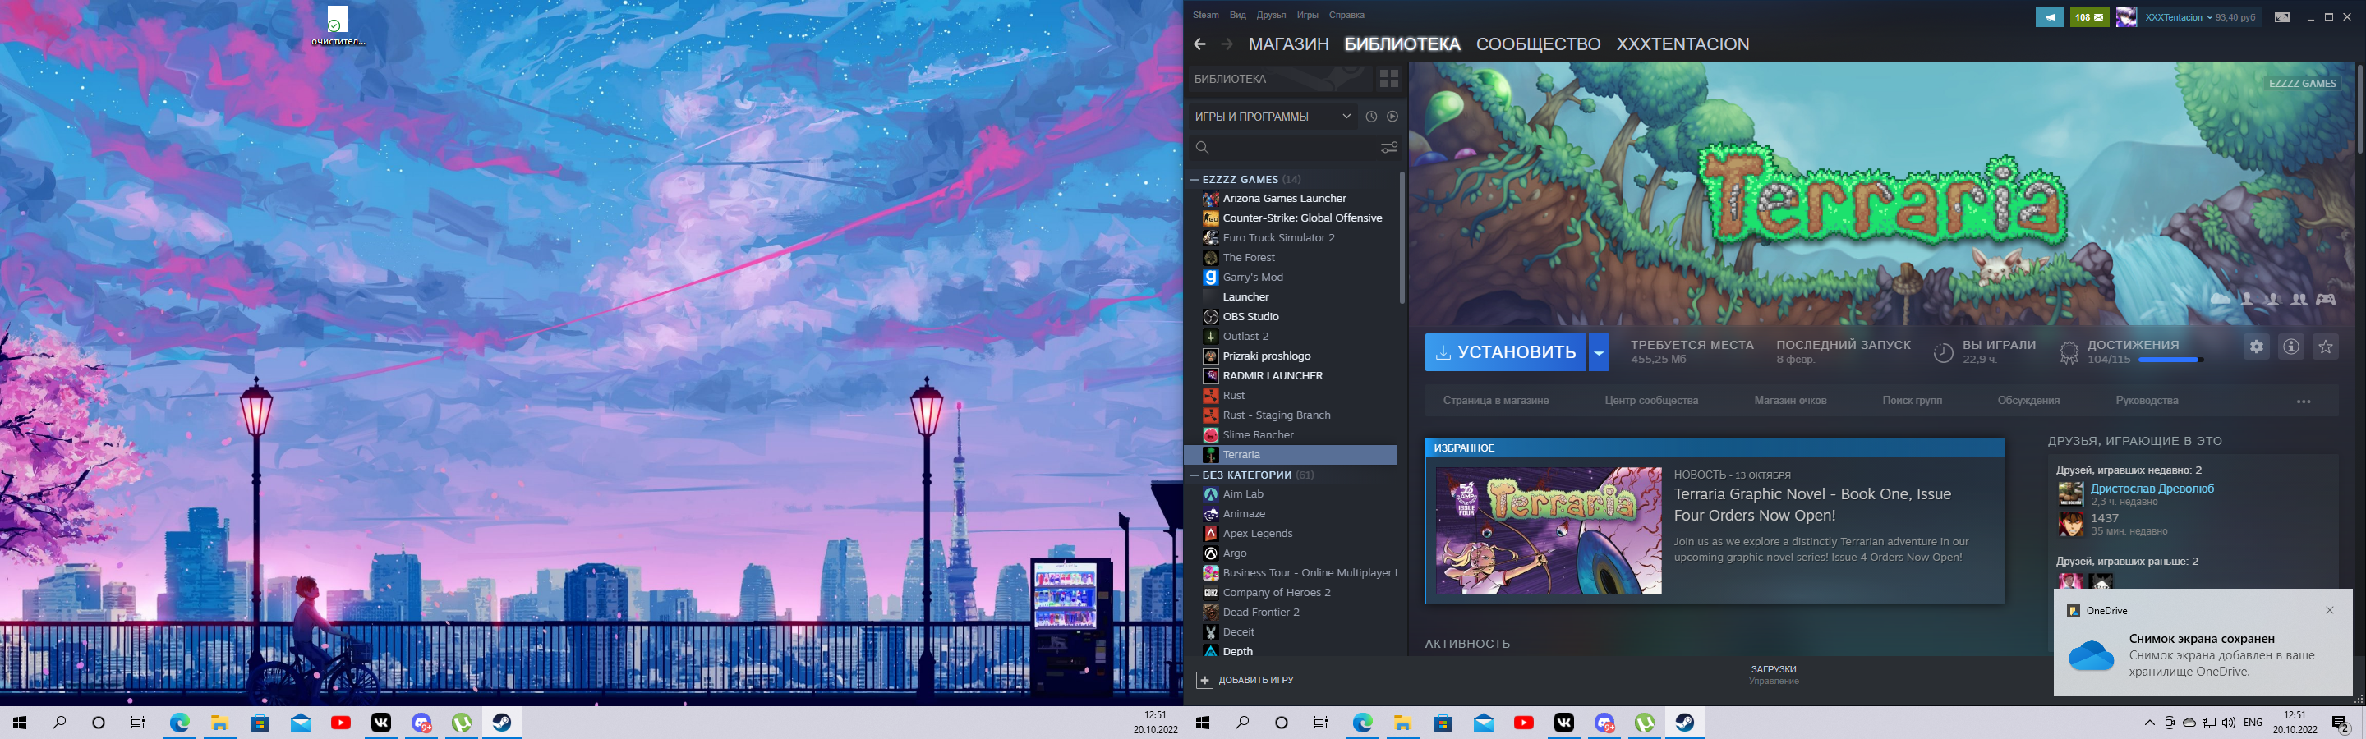
Task: Open advanced library filter options icon
Action: click(1388, 147)
